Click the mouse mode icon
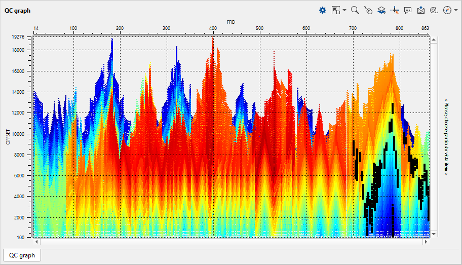The width and height of the screenshot is (462, 265). coord(368,10)
